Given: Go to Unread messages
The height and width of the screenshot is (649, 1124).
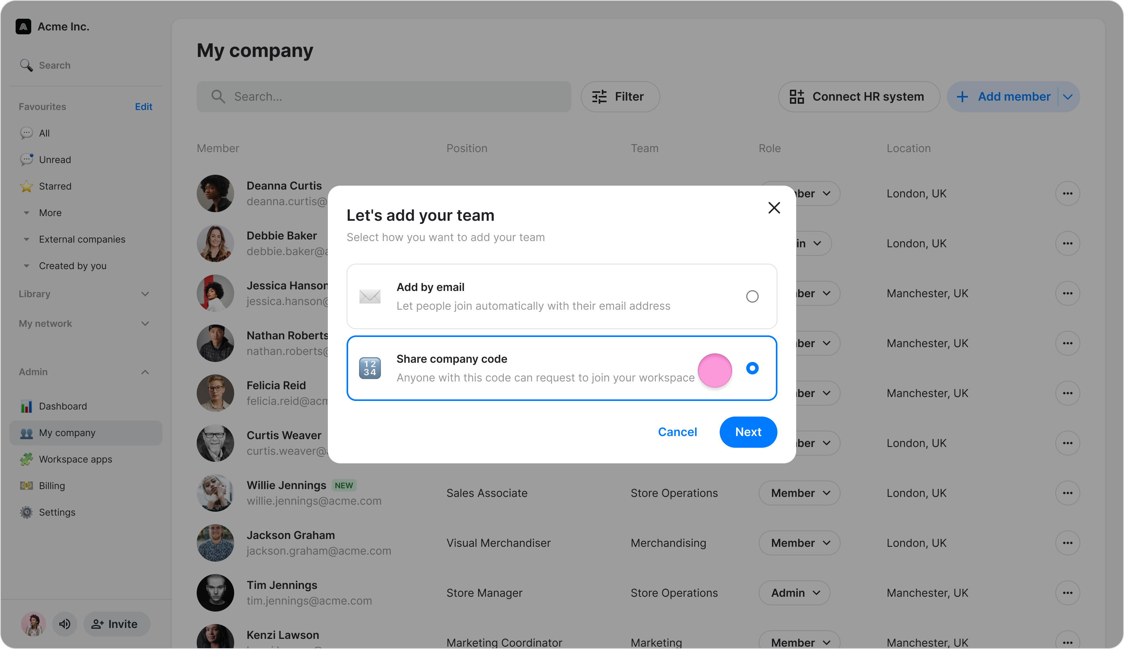Looking at the screenshot, I should pos(55,160).
